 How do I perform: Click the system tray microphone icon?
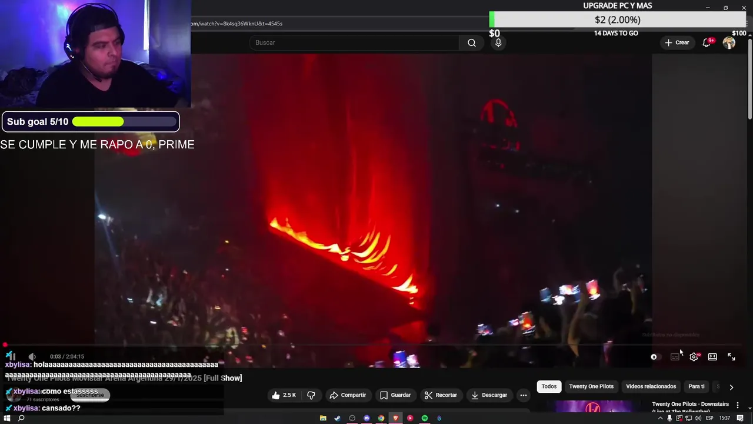669,418
